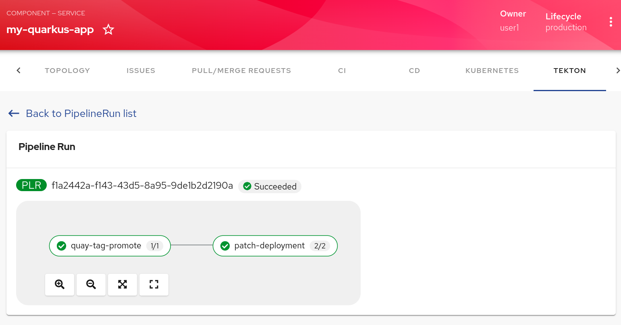Click zoom in magnifier on pipeline graph
This screenshot has width=621, height=325.
pyautogui.click(x=60, y=284)
